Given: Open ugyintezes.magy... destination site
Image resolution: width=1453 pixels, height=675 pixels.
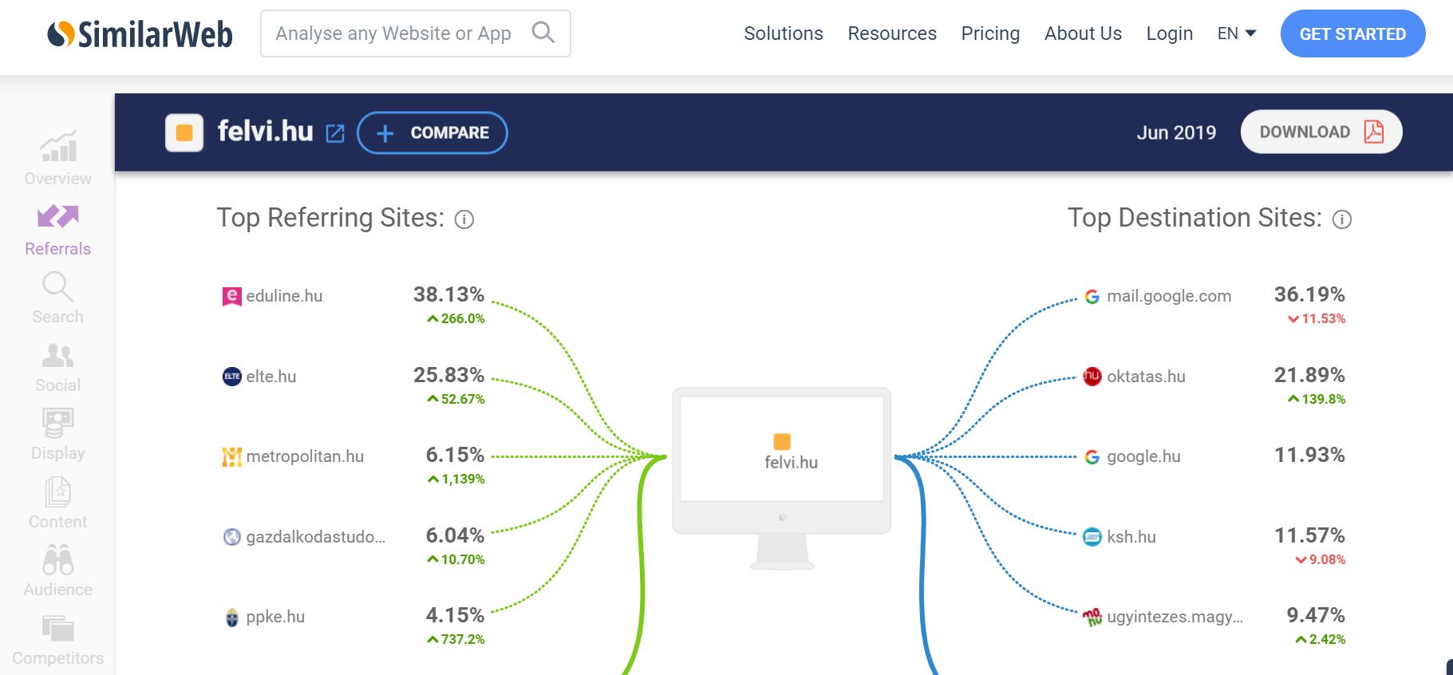Looking at the screenshot, I should tap(1175, 617).
